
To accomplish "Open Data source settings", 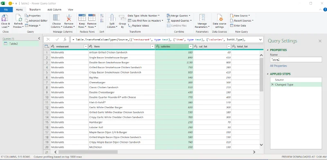I will point(219,21).
